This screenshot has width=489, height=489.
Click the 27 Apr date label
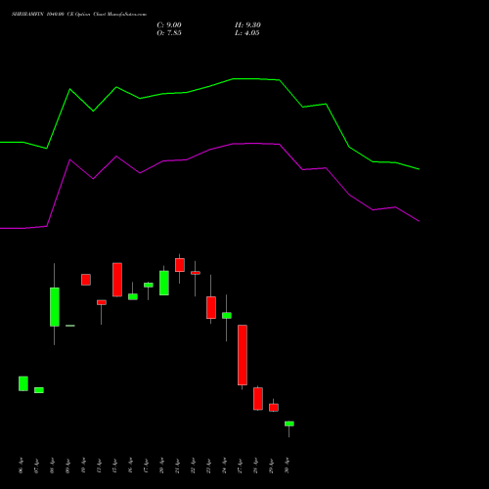point(240,466)
